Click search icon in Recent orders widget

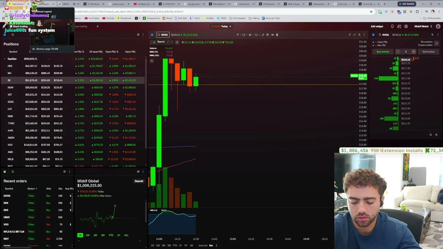pyautogui.click(x=12, y=172)
